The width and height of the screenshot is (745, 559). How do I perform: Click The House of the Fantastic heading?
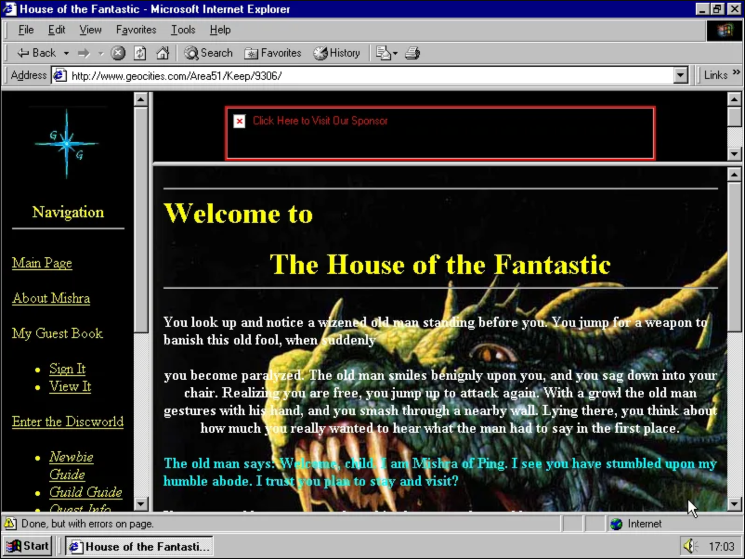[440, 264]
